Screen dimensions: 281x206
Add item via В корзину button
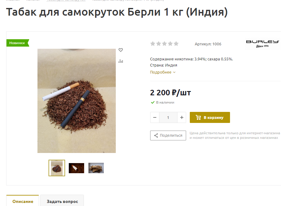[x=210, y=117]
